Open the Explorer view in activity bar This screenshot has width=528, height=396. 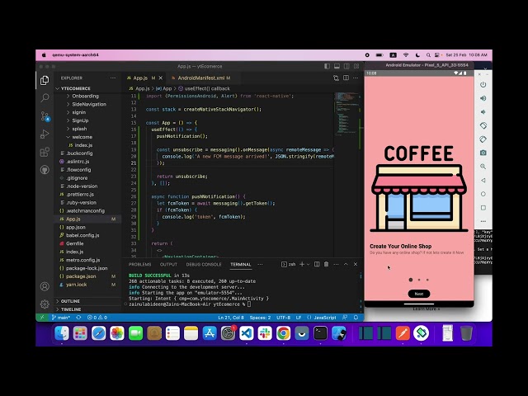coord(45,80)
